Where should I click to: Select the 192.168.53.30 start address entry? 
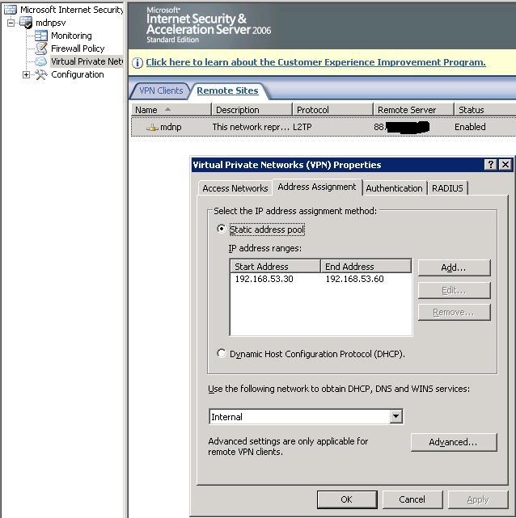264,279
